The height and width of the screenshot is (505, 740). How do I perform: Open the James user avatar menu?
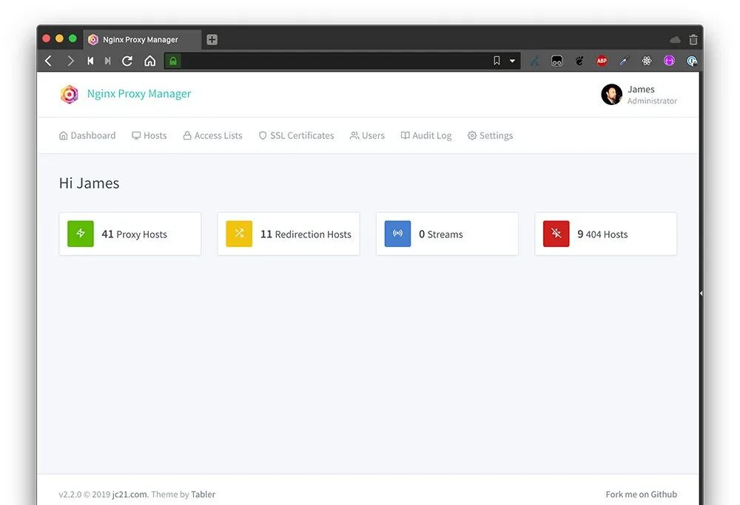[x=612, y=95]
